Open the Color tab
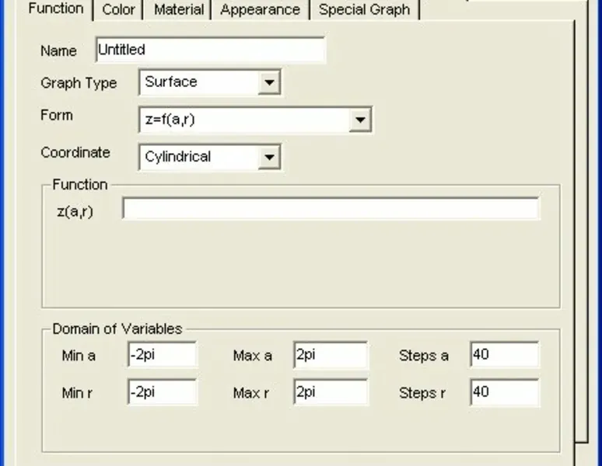The image size is (602, 466). coord(118,10)
